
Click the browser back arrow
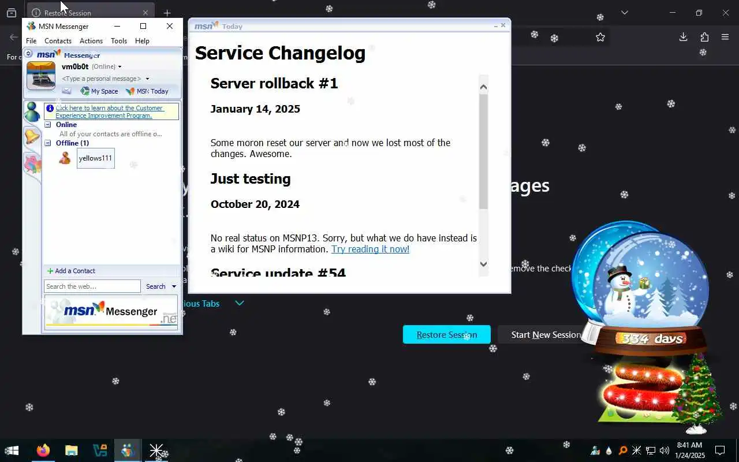click(x=13, y=37)
